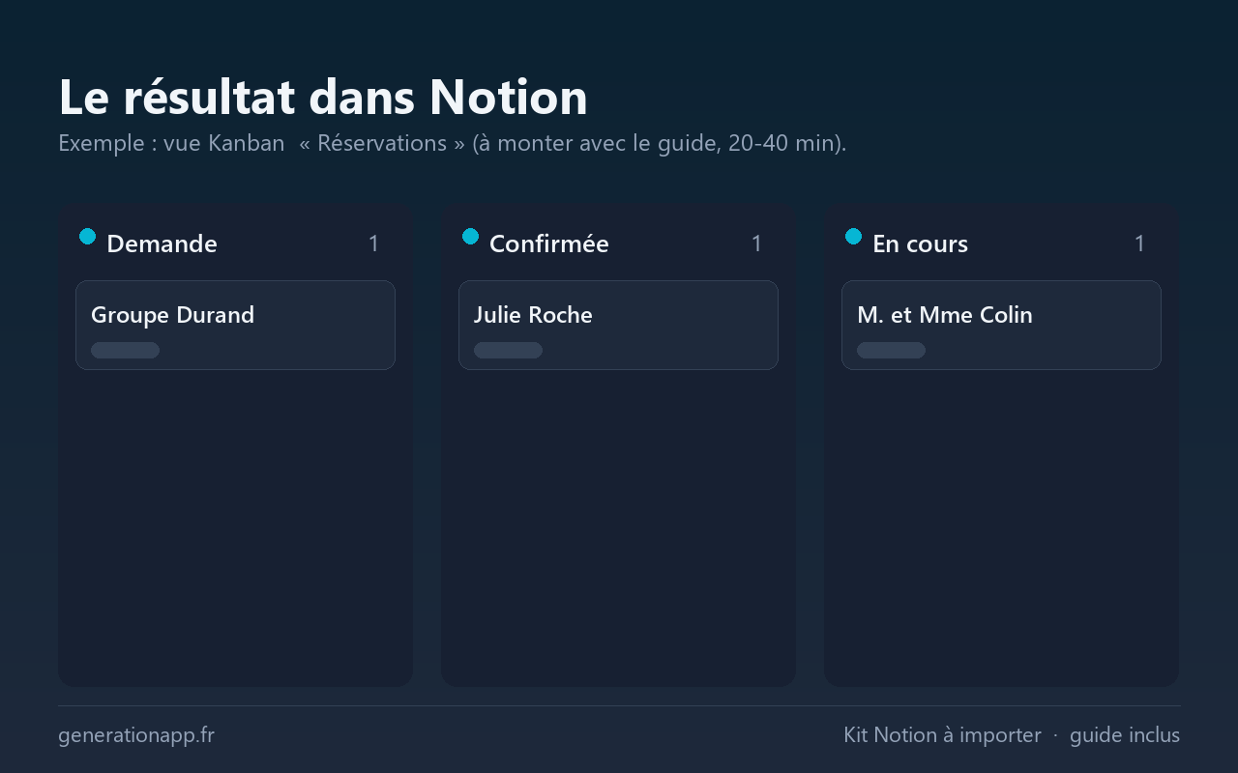Screen dimensions: 1238x773
Task: Click Kit Notion à importer text
Action: [x=942, y=735]
